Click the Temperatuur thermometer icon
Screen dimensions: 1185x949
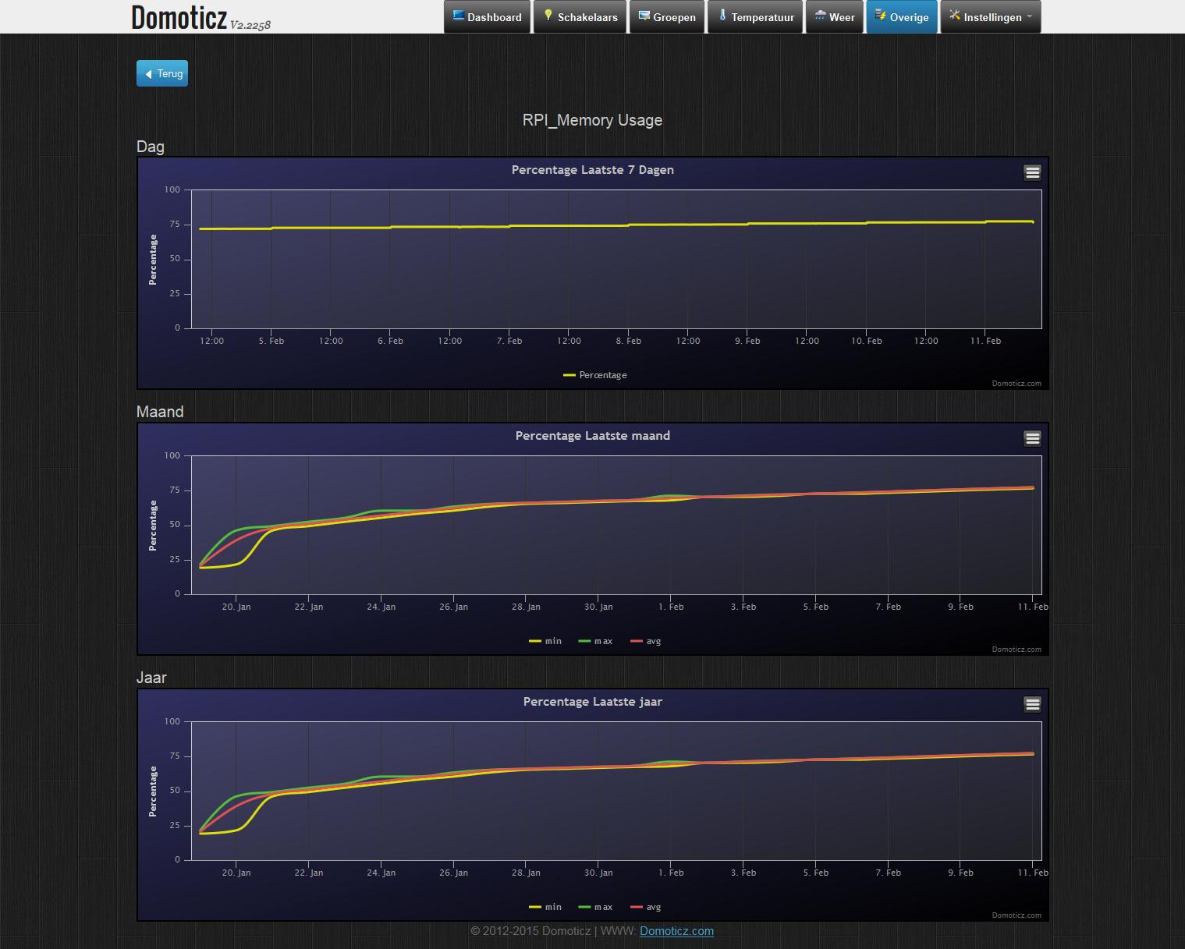[x=723, y=16]
